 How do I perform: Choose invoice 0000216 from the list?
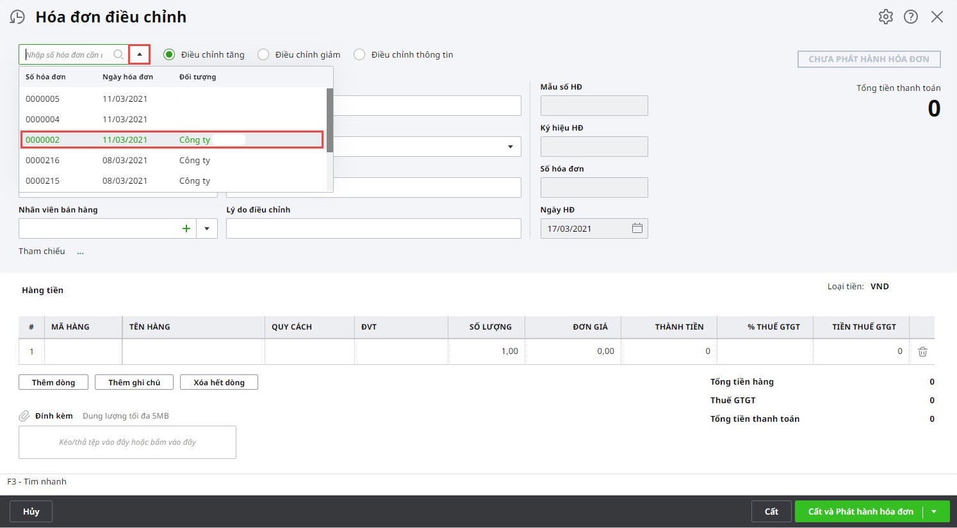point(173,160)
